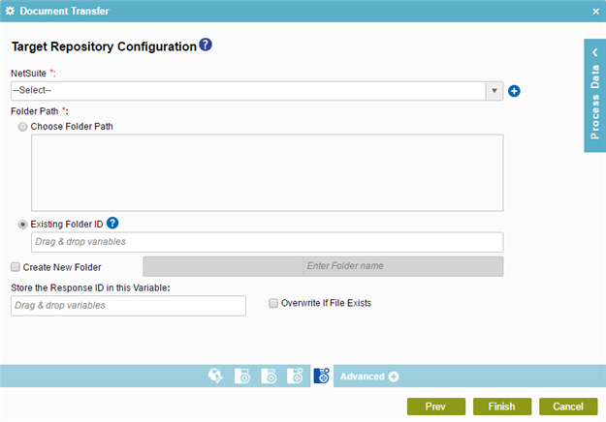Click the Finish button
Image resolution: width=606 pixels, height=422 pixels.
coord(502,407)
